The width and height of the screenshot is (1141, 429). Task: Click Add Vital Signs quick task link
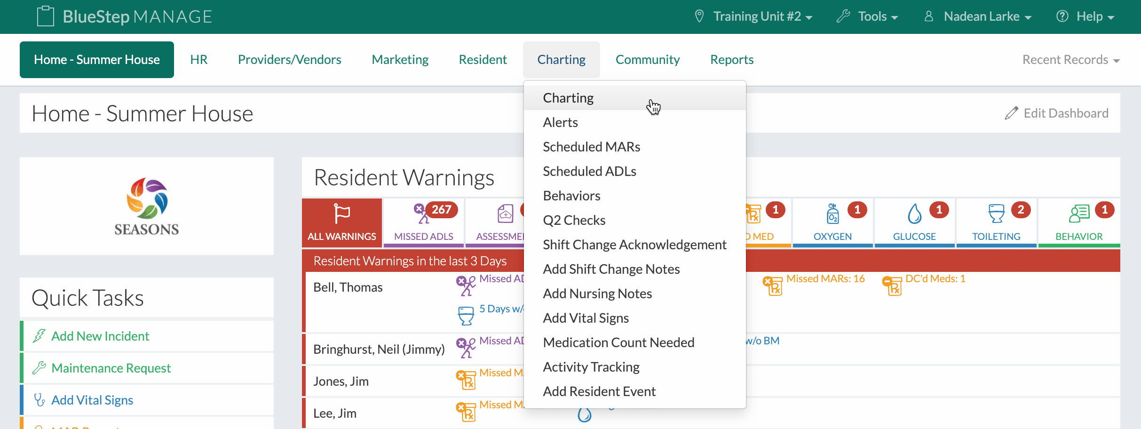coord(92,400)
